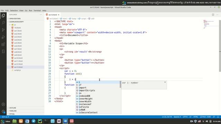Click errors and warnings counter in status bar
The width and height of the screenshot is (221, 124).
(x=6, y=117)
